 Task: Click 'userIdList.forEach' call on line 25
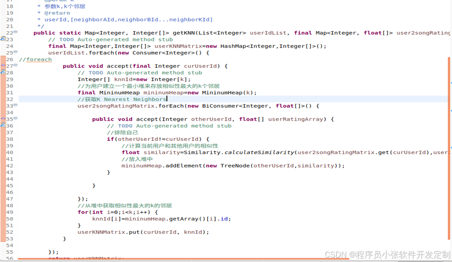81,53
